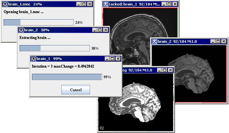Click the brain_2 image window title icon
The width and height of the screenshot is (229, 133).
point(155,41)
